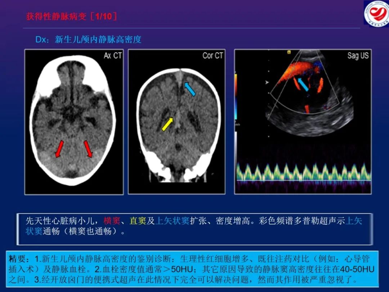Viewport: 389px width, 292px height.
Task: Click the yellow word 直窦 in the description
Action: pyautogui.click(x=138, y=221)
